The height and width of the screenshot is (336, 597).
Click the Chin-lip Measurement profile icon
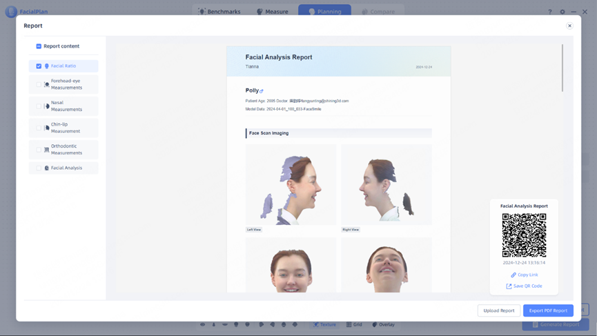(47, 128)
